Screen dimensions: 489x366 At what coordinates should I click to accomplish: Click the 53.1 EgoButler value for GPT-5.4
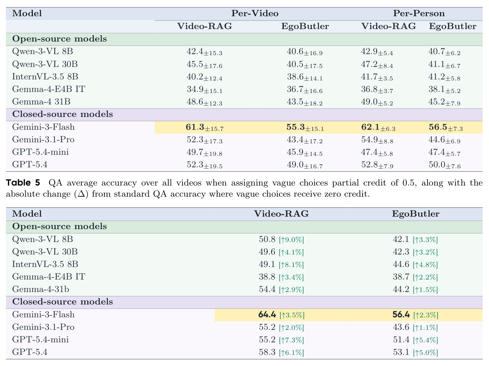pos(401,352)
